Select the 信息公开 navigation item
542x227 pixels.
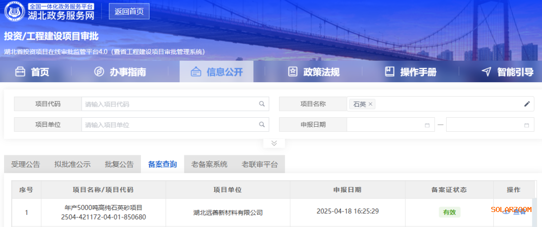[217, 72]
